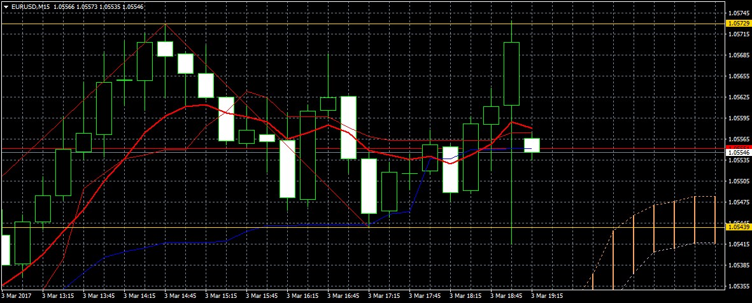Screen dimensions: 752x303
Task: Click the 1.05385 value on price axis
Action: pyautogui.click(x=739, y=265)
